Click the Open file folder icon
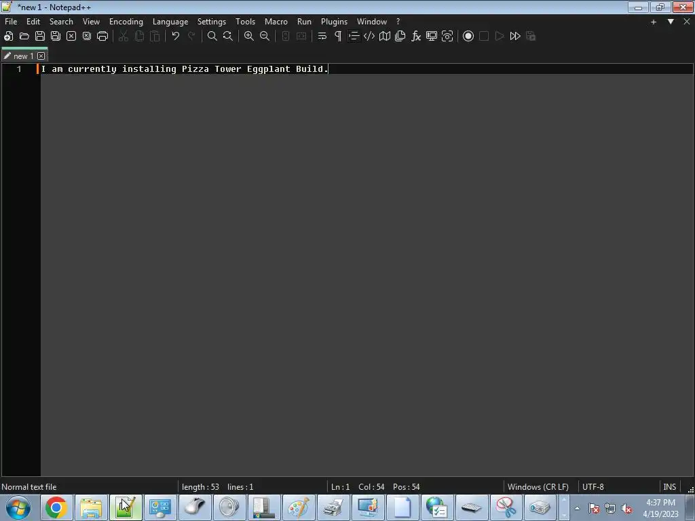This screenshot has width=695, height=521. [x=24, y=37]
